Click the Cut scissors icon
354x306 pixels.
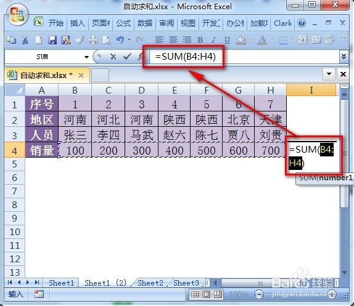click(x=25, y=40)
